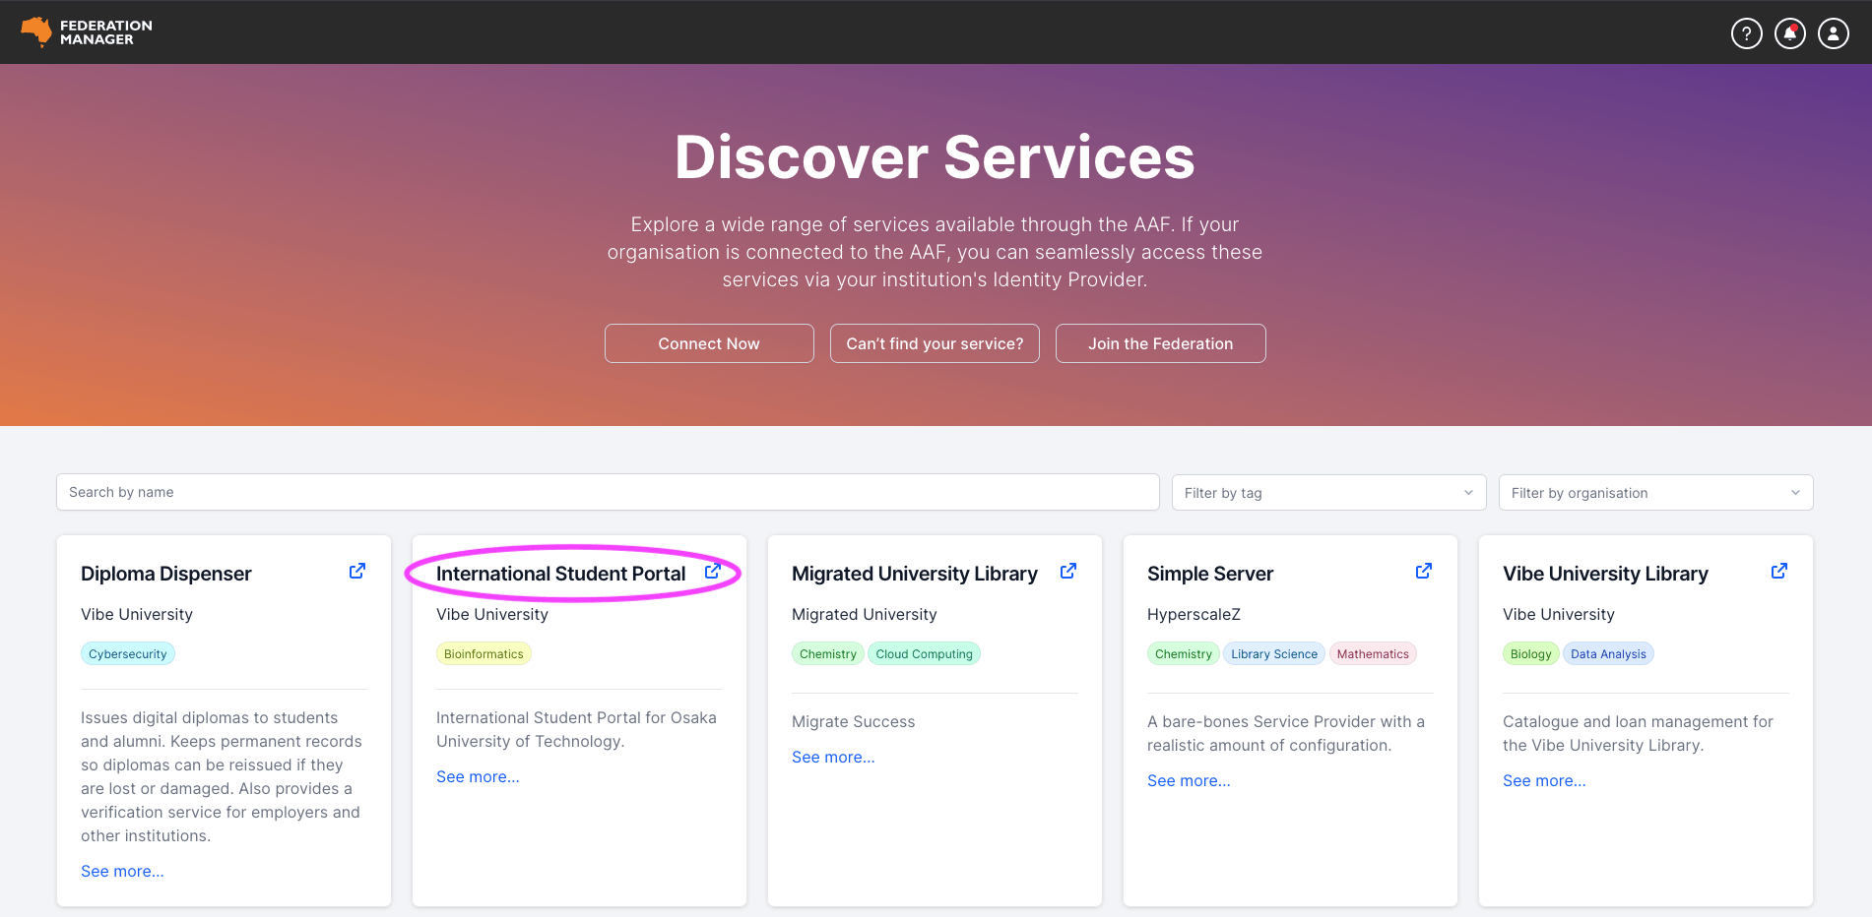Click Can't find your service?

(934, 342)
